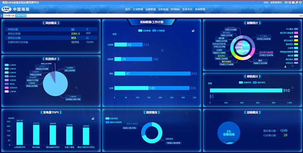The width and height of the screenshot is (303, 153).
Task: Click the PLC模块 legend swatch in 故障统计
Action: 296,29
